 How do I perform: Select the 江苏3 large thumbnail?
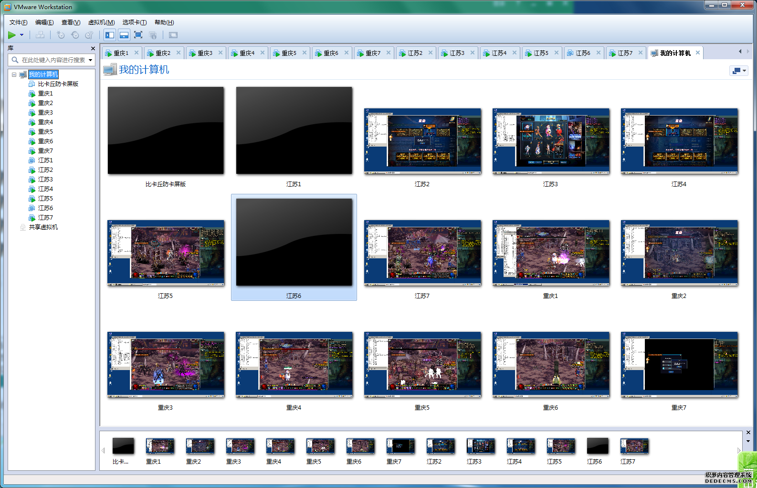(551, 141)
